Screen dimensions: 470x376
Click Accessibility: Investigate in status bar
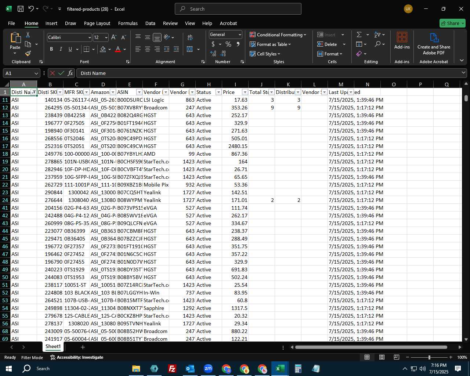(x=77, y=357)
